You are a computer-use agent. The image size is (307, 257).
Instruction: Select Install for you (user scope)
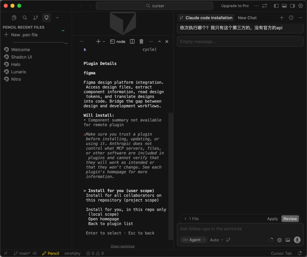point(121,191)
